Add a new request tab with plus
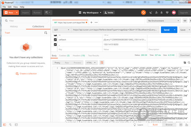The image size is (191, 127). [x=91, y=22]
